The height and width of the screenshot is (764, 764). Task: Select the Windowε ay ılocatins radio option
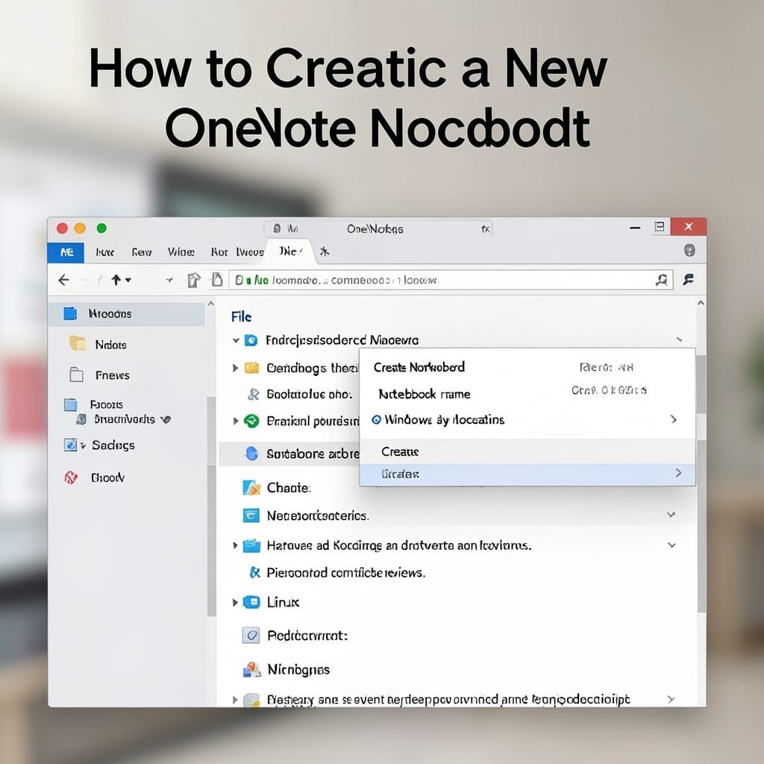tap(376, 419)
